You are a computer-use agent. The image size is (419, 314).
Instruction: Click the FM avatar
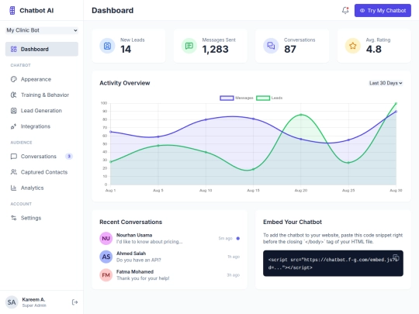(106, 275)
